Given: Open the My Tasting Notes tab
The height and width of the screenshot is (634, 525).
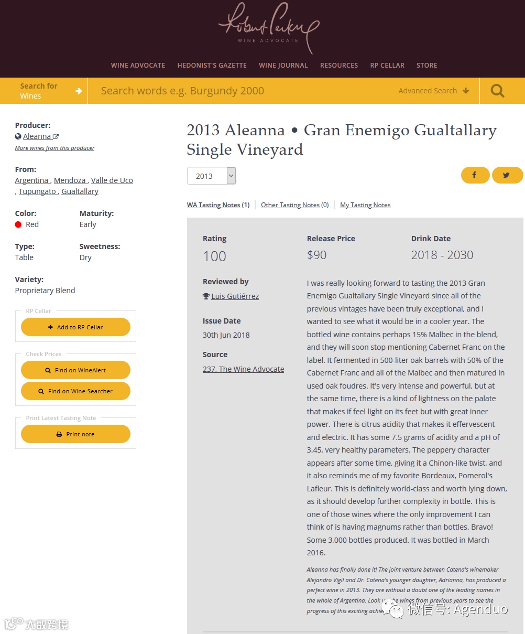Looking at the screenshot, I should click(365, 205).
